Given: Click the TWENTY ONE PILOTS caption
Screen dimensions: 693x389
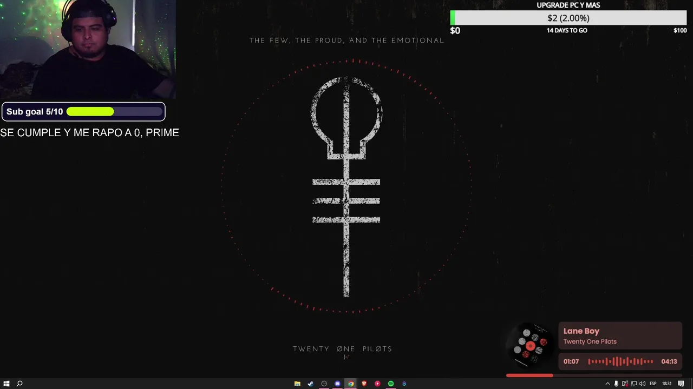Looking at the screenshot, I should (x=343, y=349).
